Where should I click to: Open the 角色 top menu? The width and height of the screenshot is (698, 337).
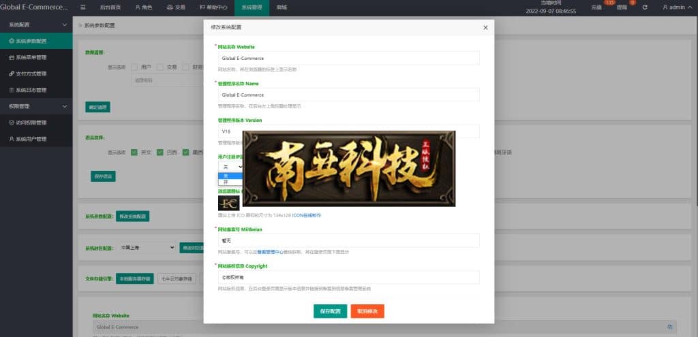[143, 7]
